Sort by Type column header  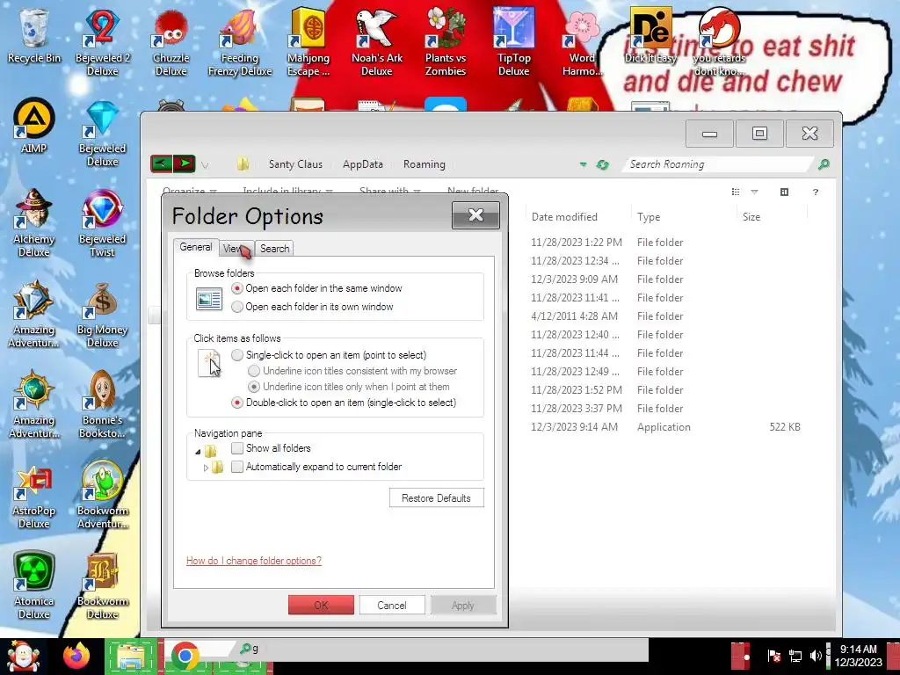click(649, 216)
